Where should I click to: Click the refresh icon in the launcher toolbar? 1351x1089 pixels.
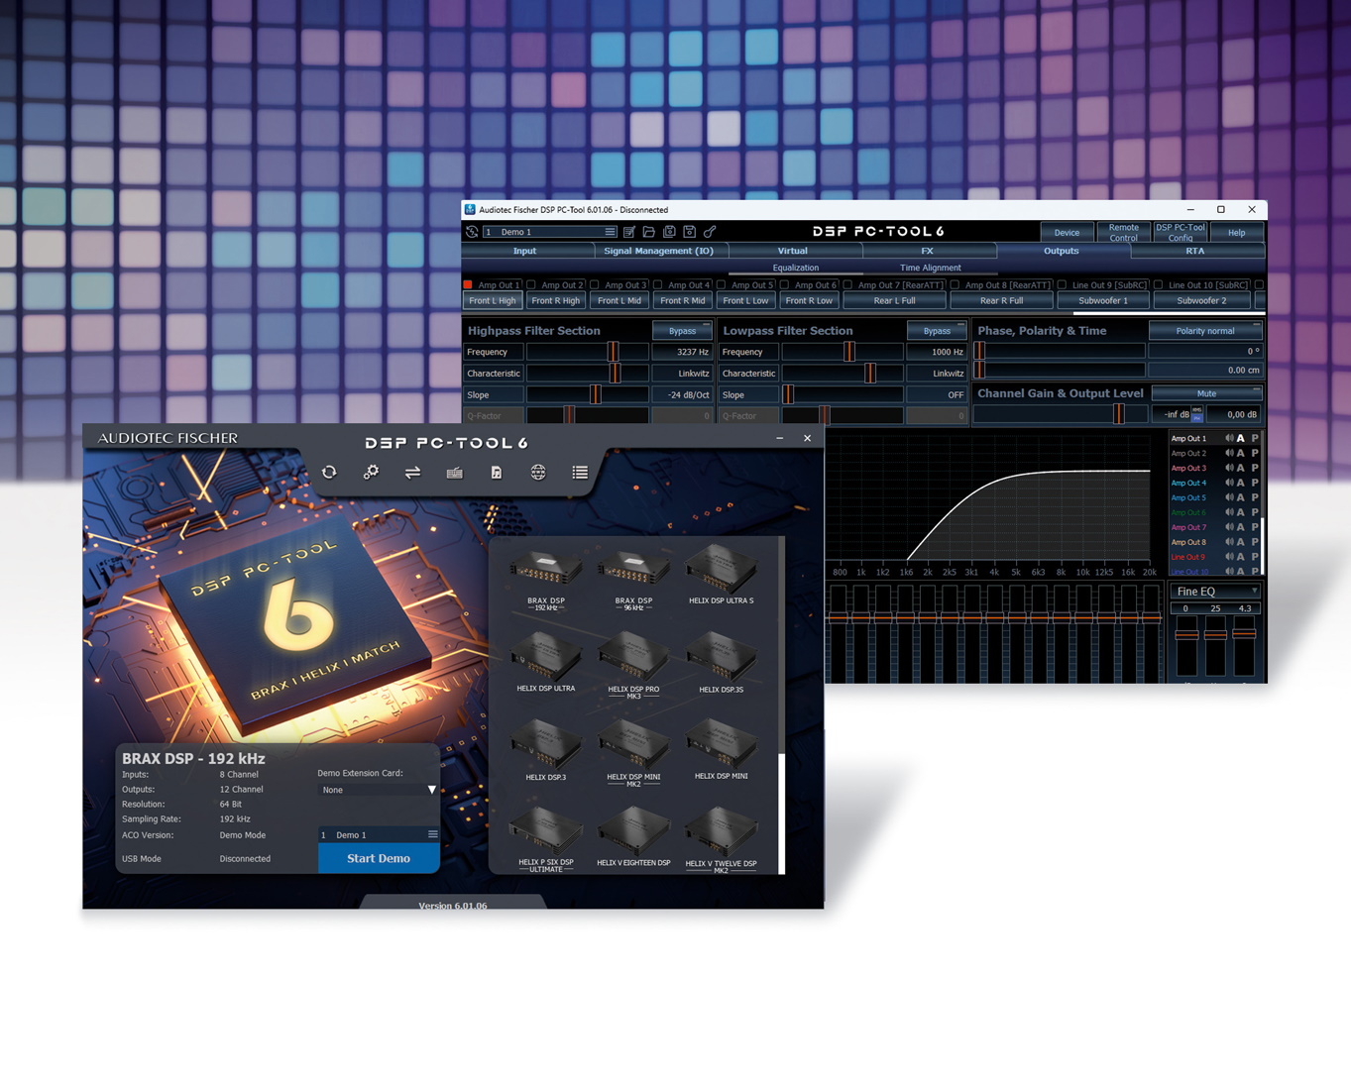329,473
